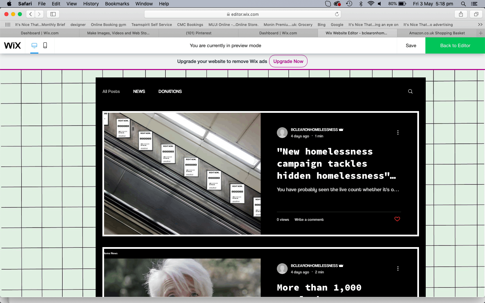Viewport: 485px width, 303px height.
Task: Click post excerpt You have probably seen
Action: tap(338, 190)
